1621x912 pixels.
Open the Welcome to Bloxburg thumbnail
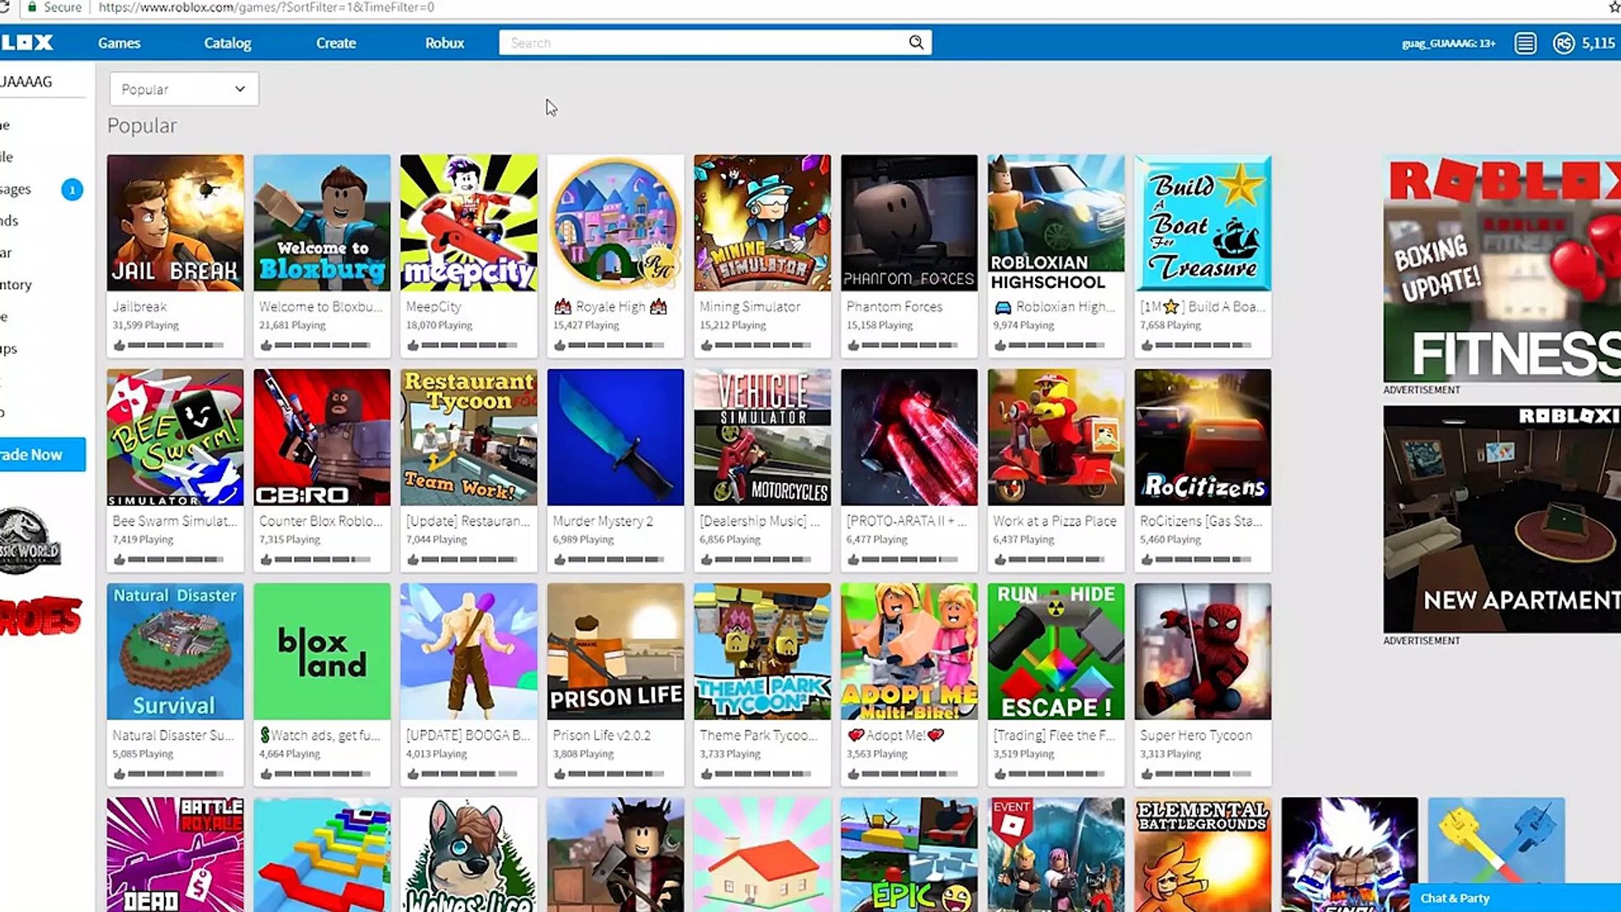(322, 223)
